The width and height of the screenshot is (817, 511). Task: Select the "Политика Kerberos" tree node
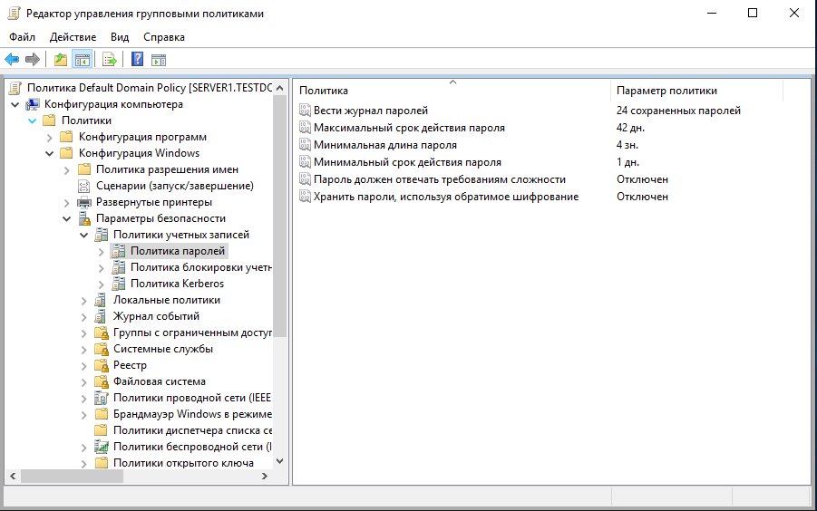177,284
